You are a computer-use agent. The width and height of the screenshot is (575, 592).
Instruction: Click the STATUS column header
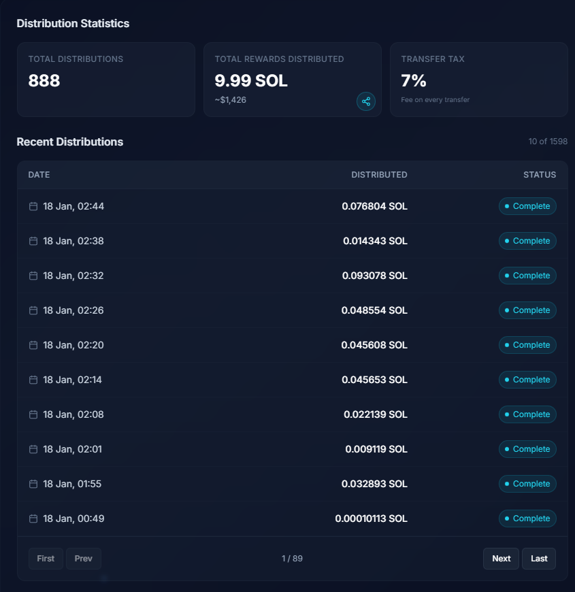pyautogui.click(x=540, y=175)
